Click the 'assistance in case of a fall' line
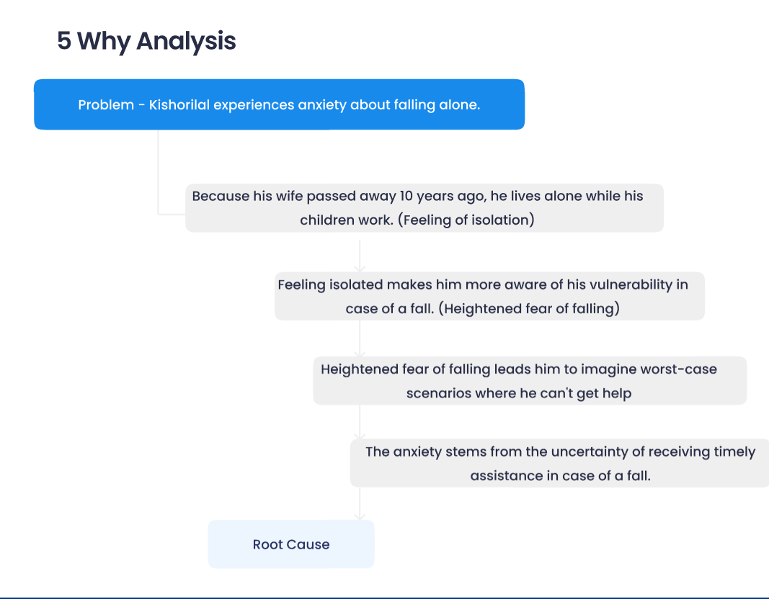Viewport: 769px width, 599px height. [560, 476]
